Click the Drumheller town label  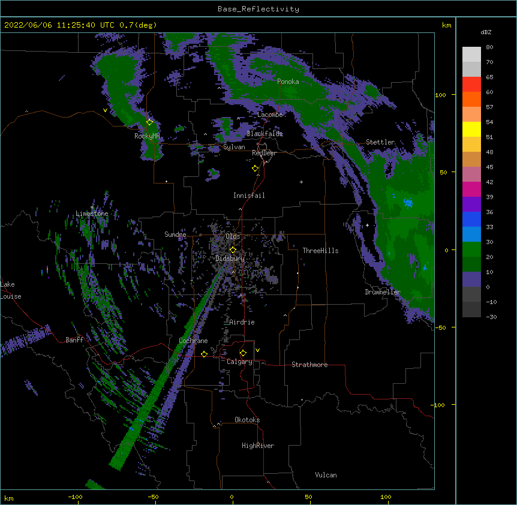point(383,292)
